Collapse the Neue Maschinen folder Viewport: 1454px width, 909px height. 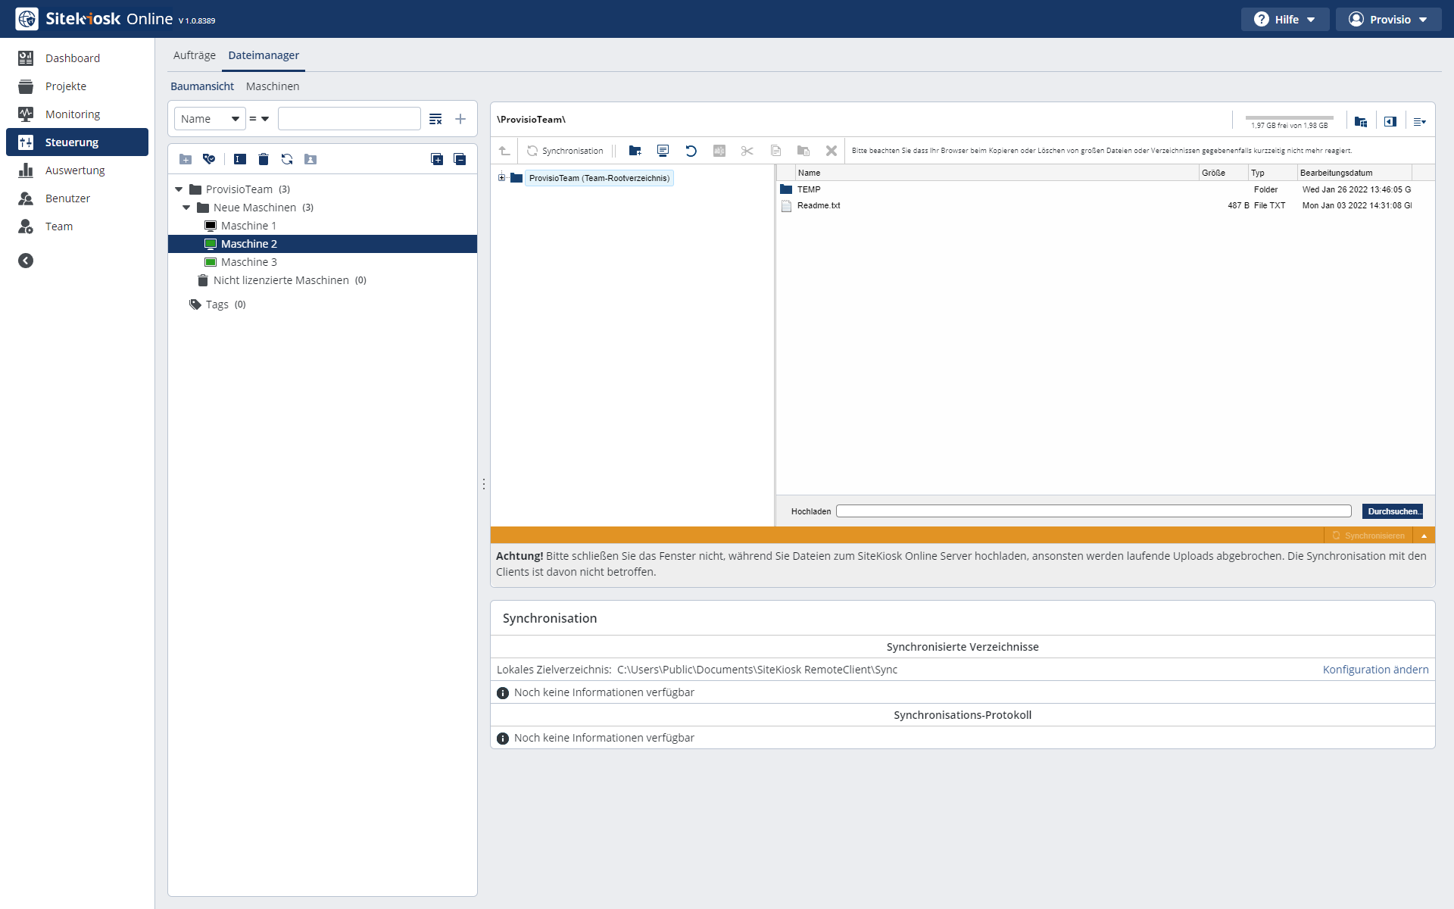coord(186,208)
